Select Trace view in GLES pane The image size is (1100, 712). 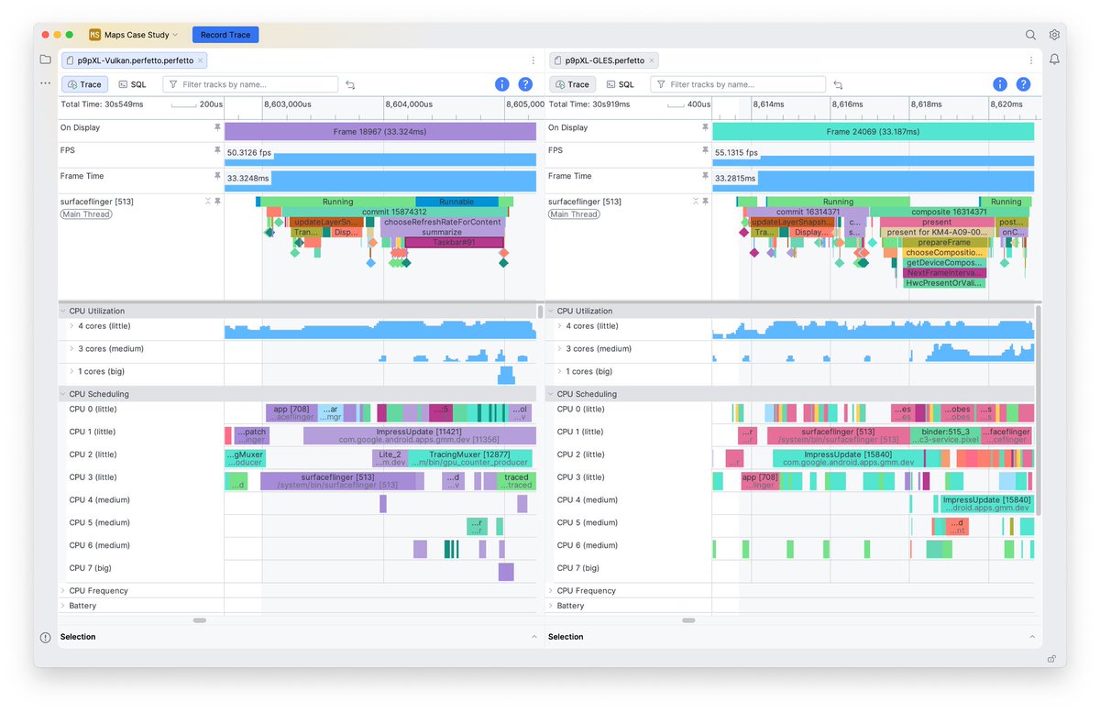click(x=572, y=84)
